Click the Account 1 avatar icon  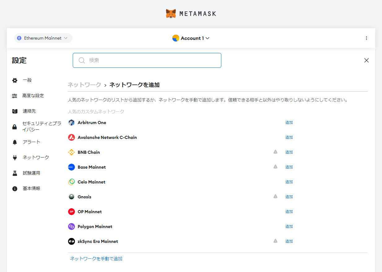(x=176, y=38)
